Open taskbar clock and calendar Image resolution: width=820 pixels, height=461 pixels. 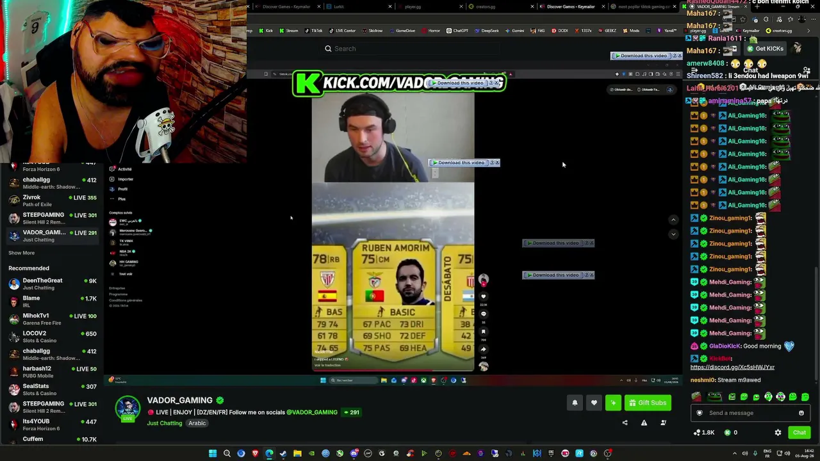(805, 453)
